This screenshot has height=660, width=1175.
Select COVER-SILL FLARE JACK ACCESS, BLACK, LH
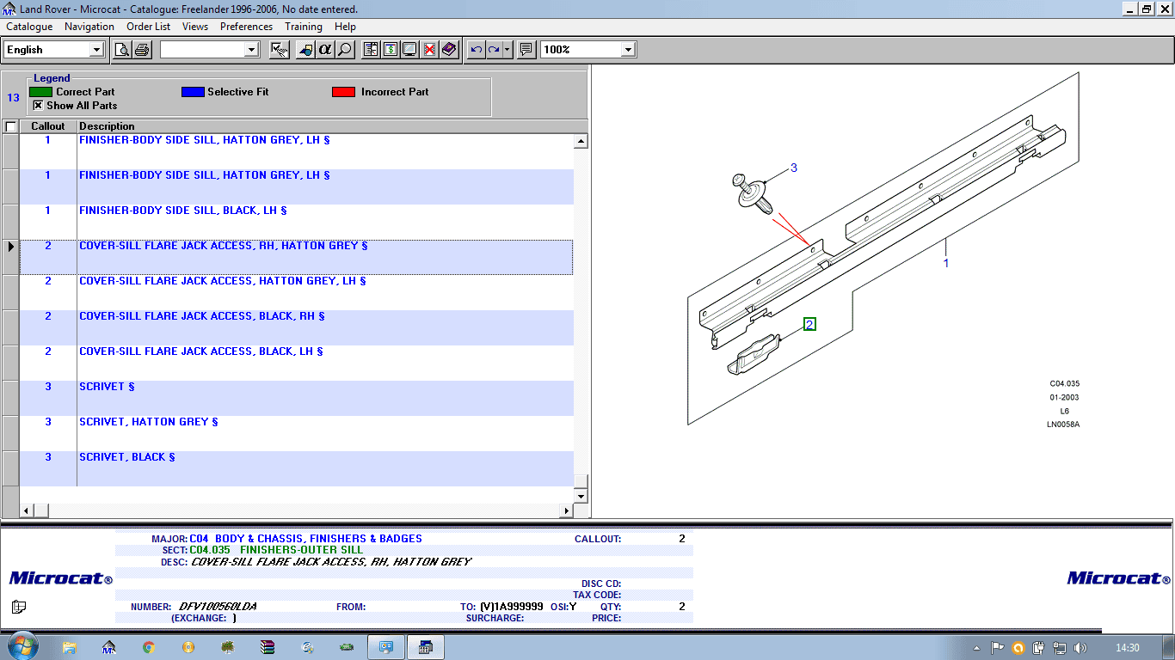[x=297, y=363]
